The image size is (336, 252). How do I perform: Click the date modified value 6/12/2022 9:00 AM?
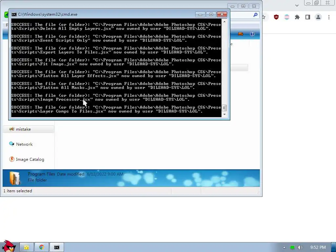pyautogui.click(x=105, y=174)
